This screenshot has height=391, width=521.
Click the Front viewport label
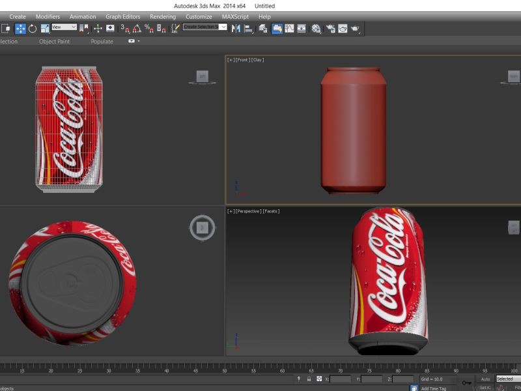coord(241,60)
